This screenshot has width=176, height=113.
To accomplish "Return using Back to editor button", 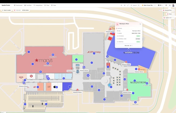I will tap(7, 10).
